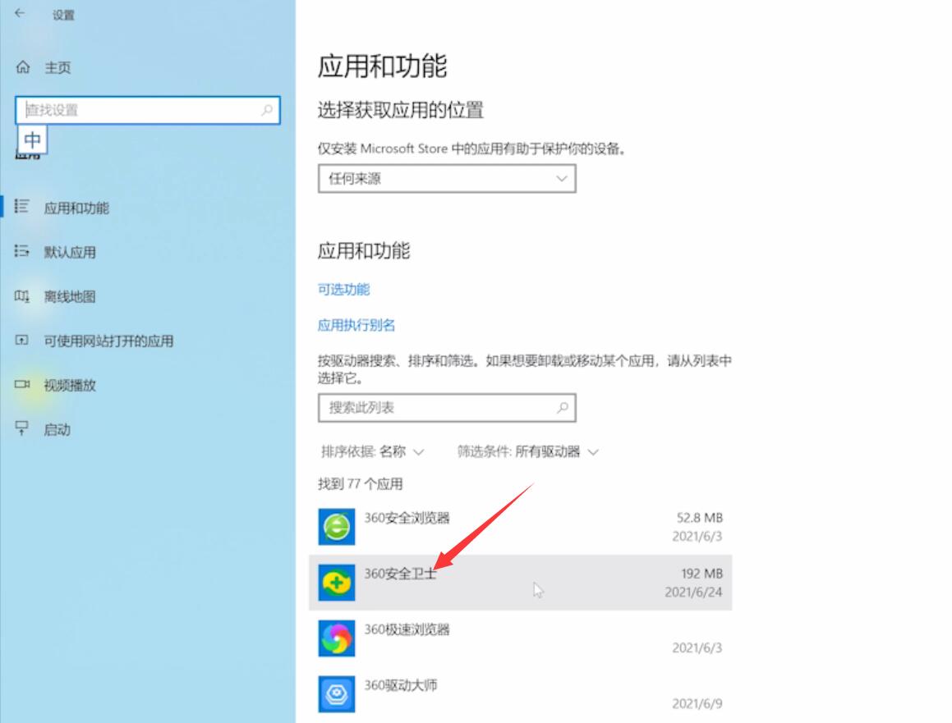Select 可使用网站打开的应用 in the sidebar
The image size is (952, 723).
click(x=108, y=341)
